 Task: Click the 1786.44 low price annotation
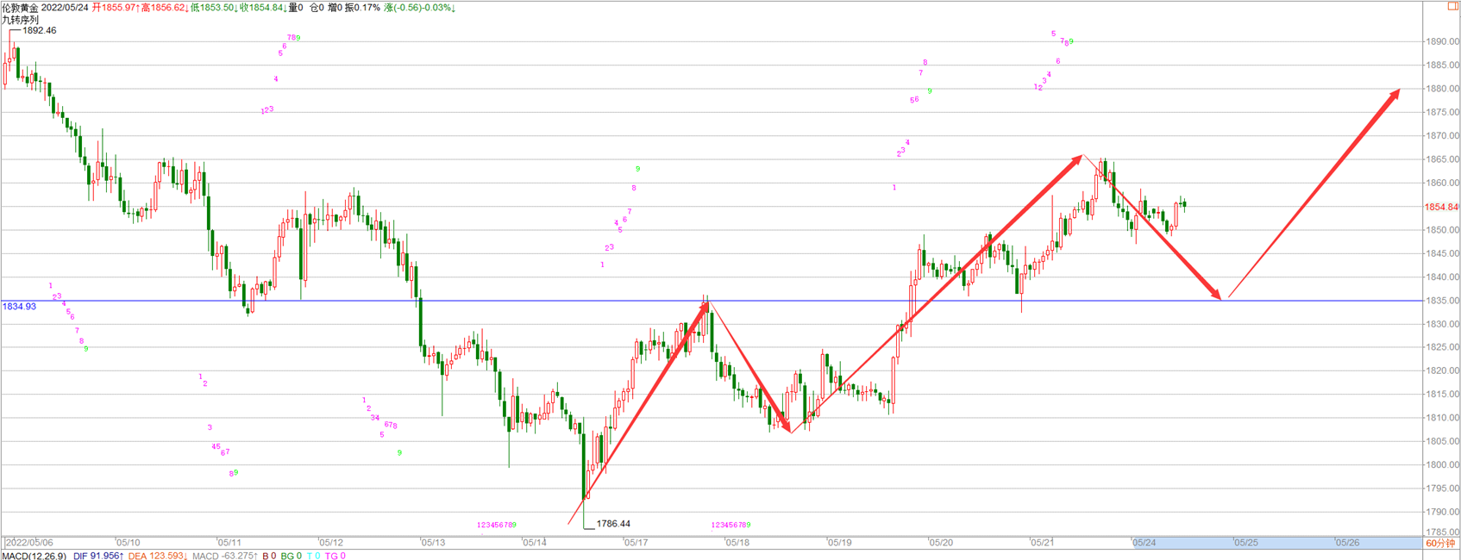[613, 524]
